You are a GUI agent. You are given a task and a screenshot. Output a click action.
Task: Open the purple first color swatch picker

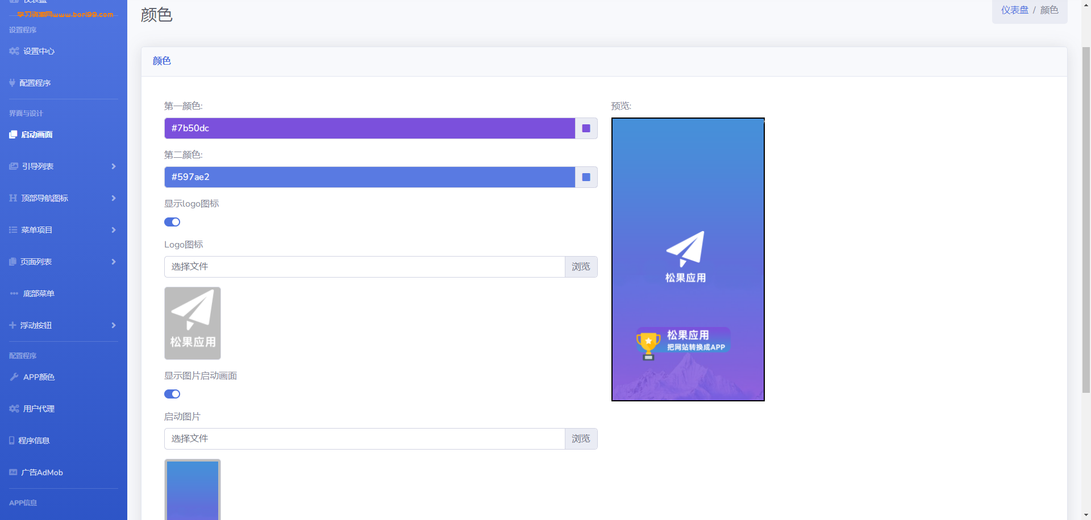pos(586,128)
